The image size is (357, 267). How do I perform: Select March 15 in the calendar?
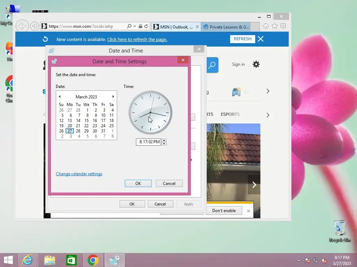point(86,121)
